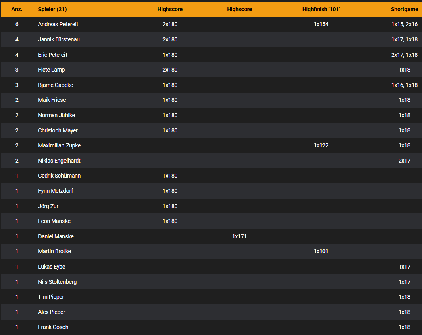This screenshot has height=335, width=422.
Task: Click the 'Spieler (21)' column header
Action: coord(52,9)
